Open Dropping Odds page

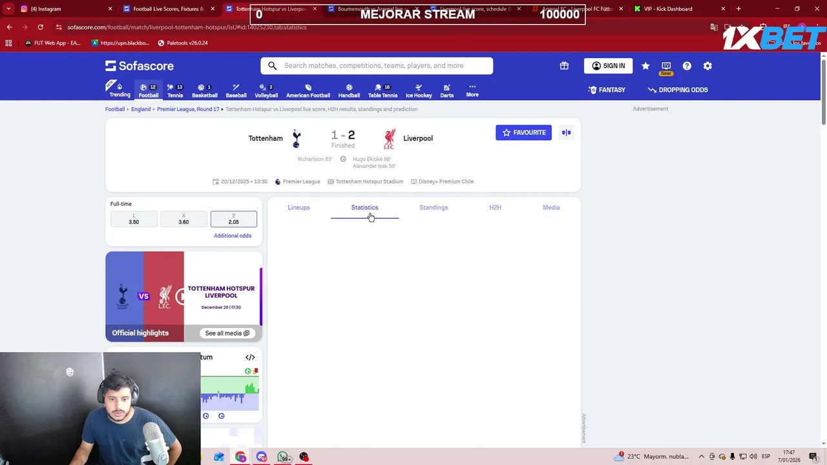[x=678, y=90]
